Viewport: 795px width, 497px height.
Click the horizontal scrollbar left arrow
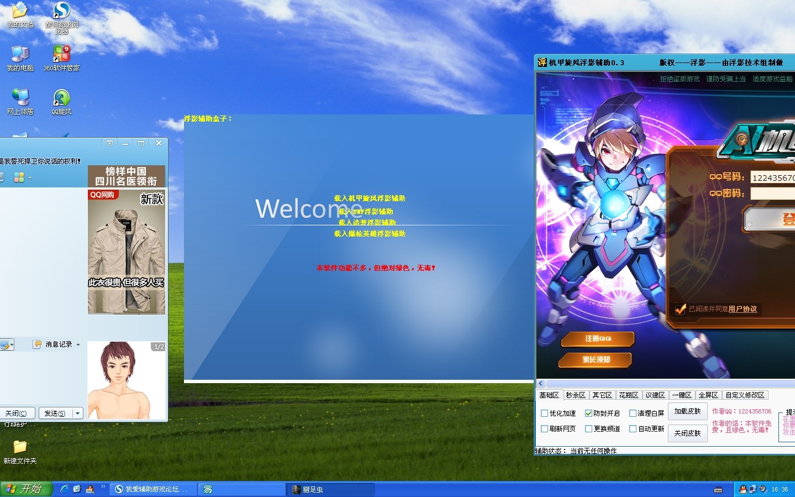coord(541,384)
